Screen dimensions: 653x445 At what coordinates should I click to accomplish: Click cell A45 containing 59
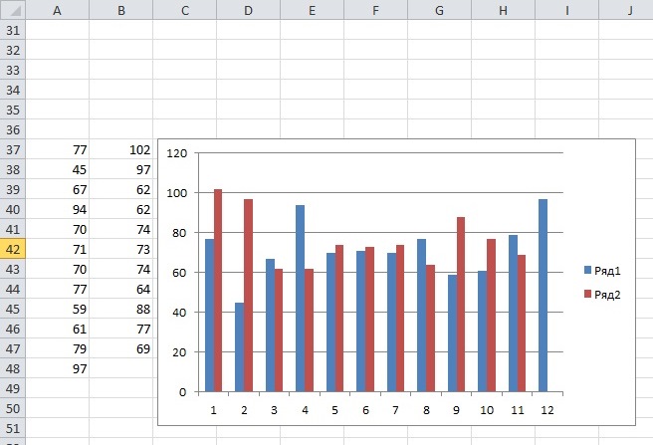58,309
